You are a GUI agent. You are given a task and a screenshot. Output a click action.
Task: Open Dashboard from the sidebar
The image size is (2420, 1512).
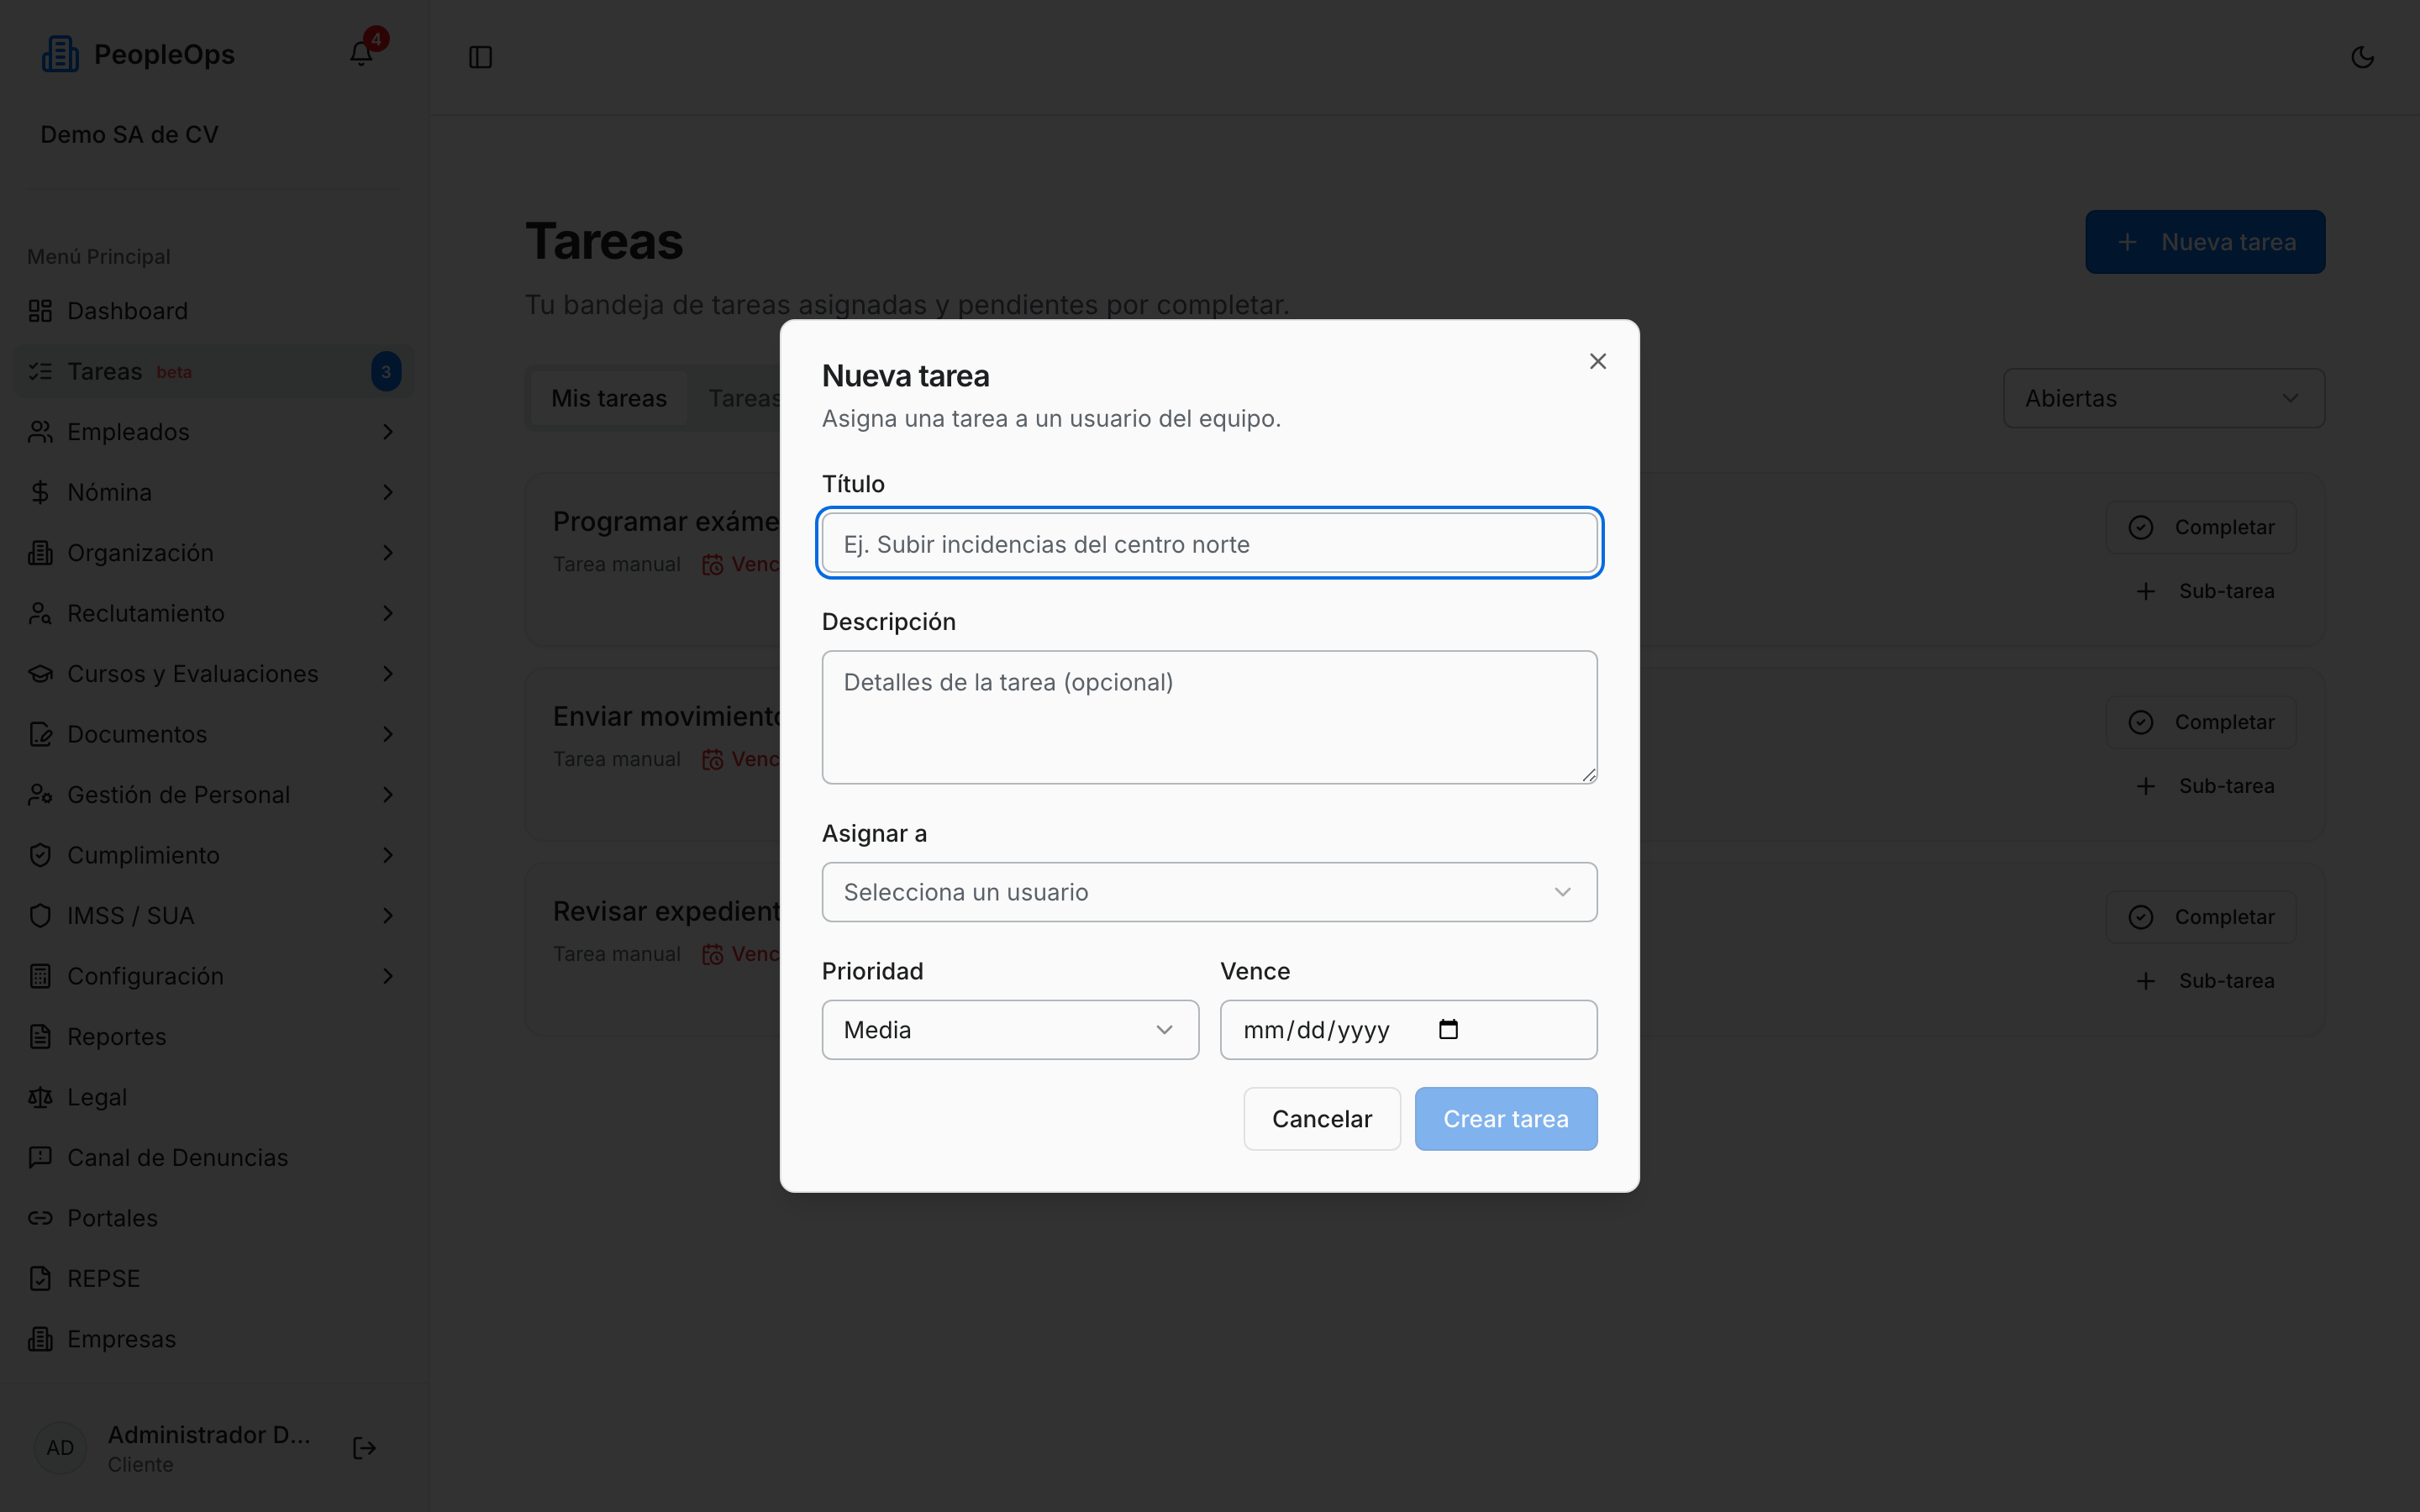214,311
